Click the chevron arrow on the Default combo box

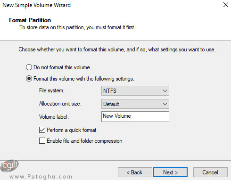point(165,104)
